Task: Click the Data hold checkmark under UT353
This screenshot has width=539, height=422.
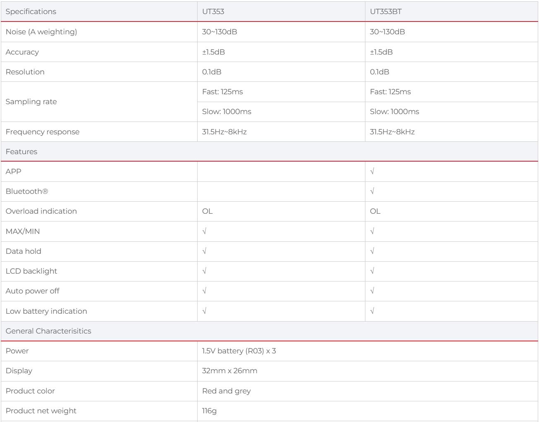Action: tap(205, 251)
